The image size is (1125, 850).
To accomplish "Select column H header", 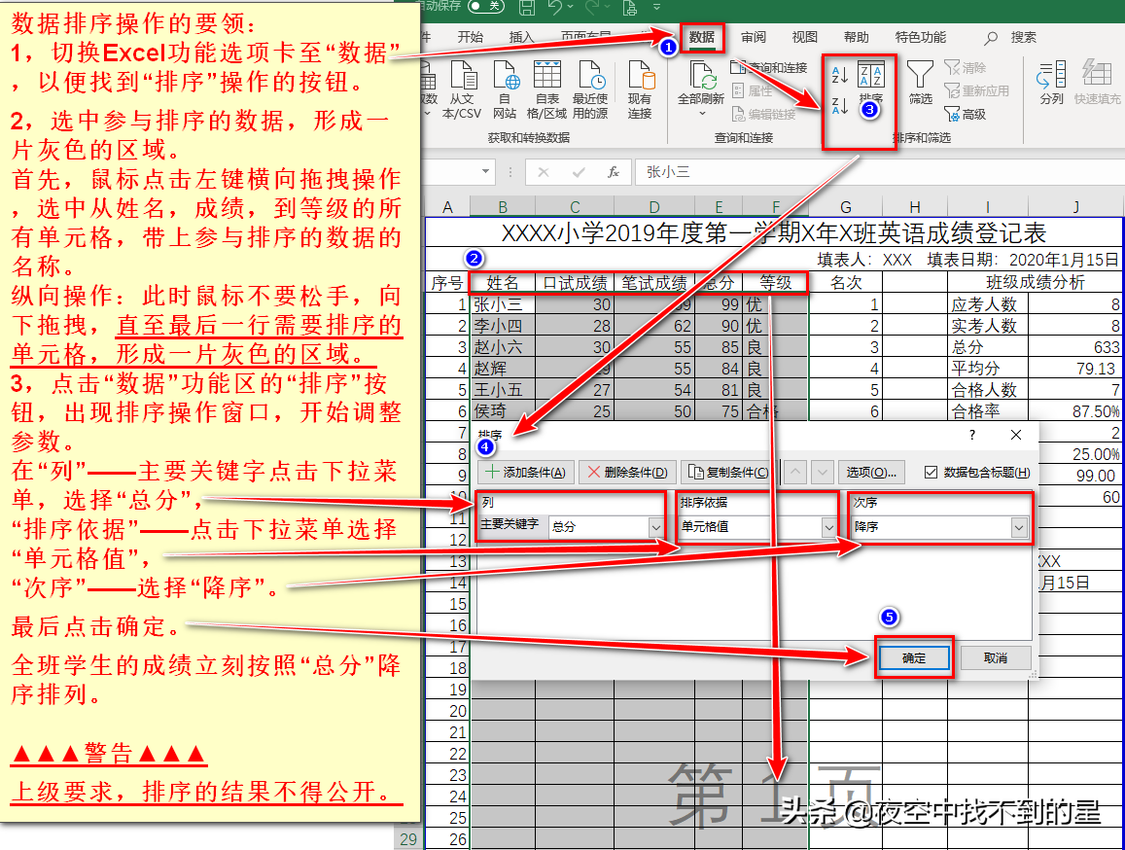I will [x=915, y=207].
